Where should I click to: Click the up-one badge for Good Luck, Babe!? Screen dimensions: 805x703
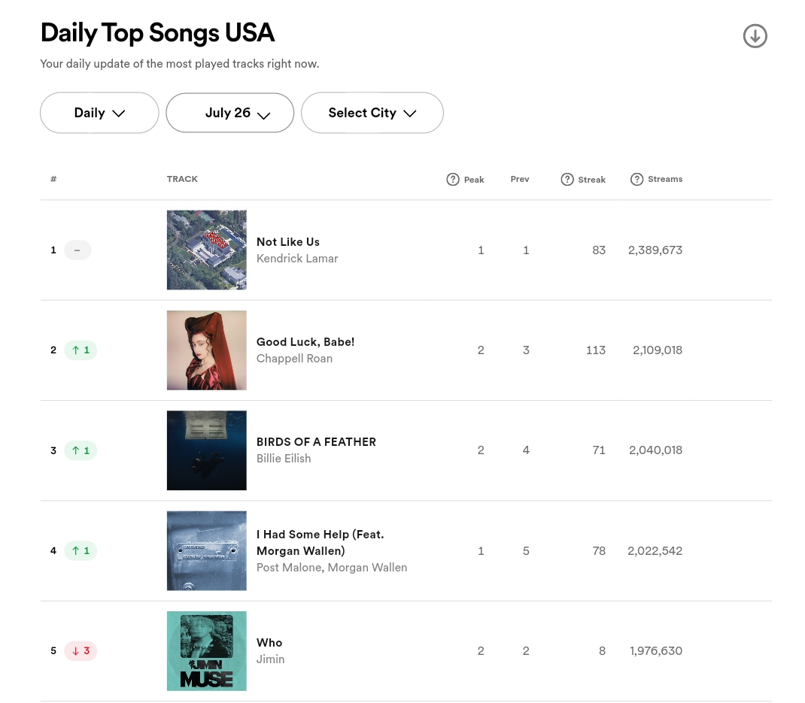click(80, 350)
